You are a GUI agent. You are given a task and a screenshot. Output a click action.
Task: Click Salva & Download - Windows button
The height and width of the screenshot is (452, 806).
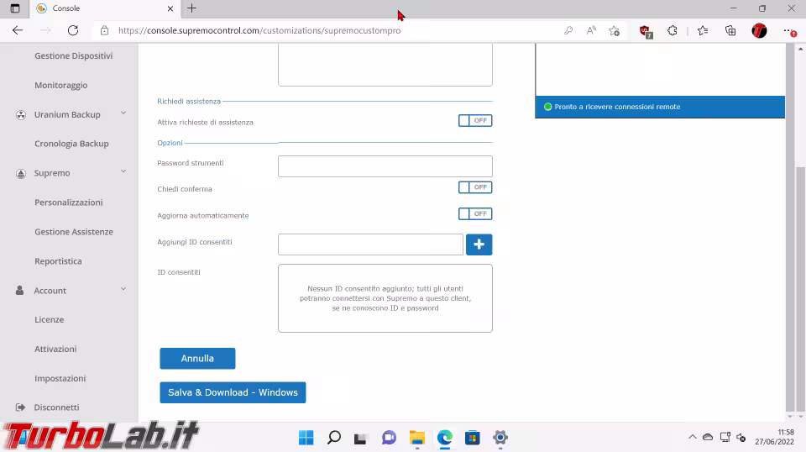[x=233, y=392]
